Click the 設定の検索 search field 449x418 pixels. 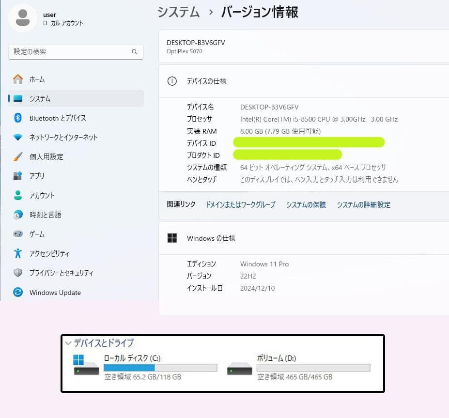76,52
